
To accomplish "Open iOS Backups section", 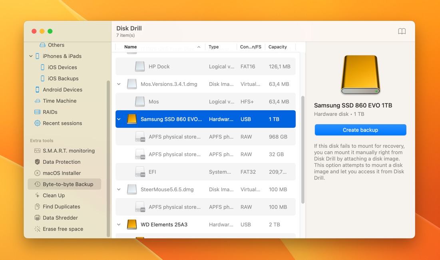I will coord(63,79).
